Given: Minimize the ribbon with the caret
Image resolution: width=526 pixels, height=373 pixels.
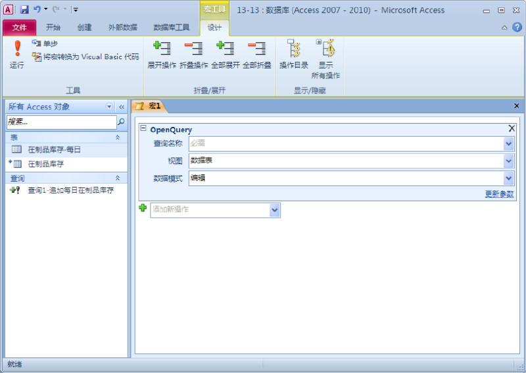Looking at the screenshot, I should pyautogui.click(x=504, y=28).
